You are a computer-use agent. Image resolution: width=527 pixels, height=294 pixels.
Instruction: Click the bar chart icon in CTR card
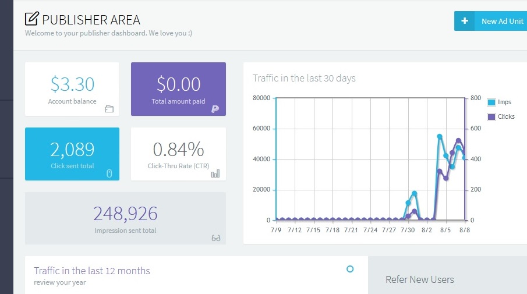pos(215,173)
